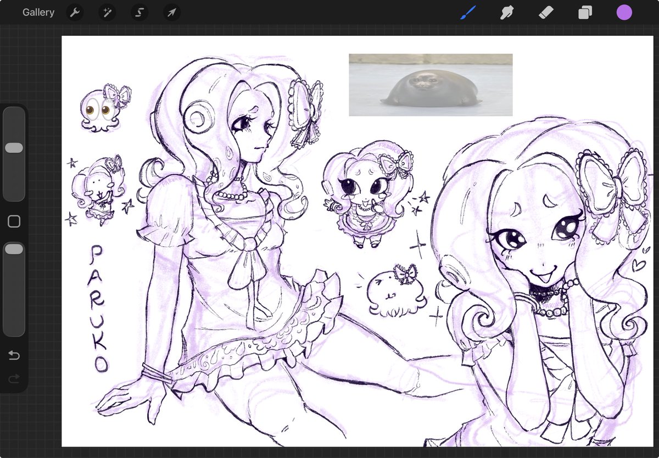659x458 pixels.
Task: Select the Brush tool
Action: pyautogui.click(x=468, y=12)
